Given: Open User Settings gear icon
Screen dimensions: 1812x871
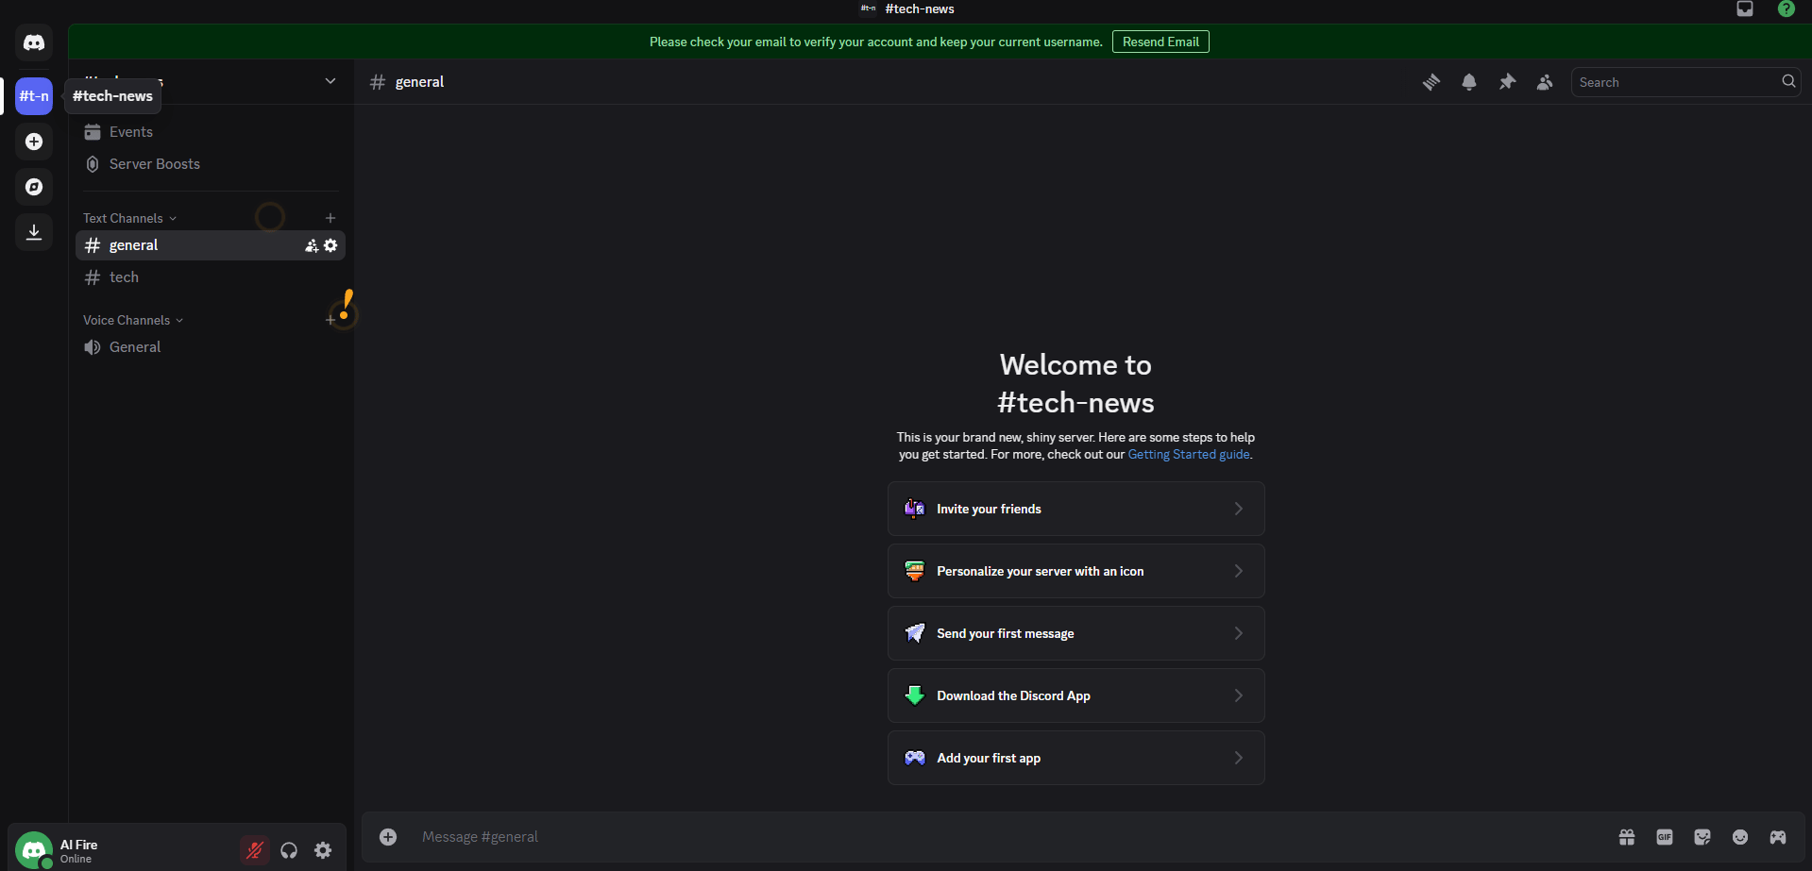Looking at the screenshot, I should point(323,850).
